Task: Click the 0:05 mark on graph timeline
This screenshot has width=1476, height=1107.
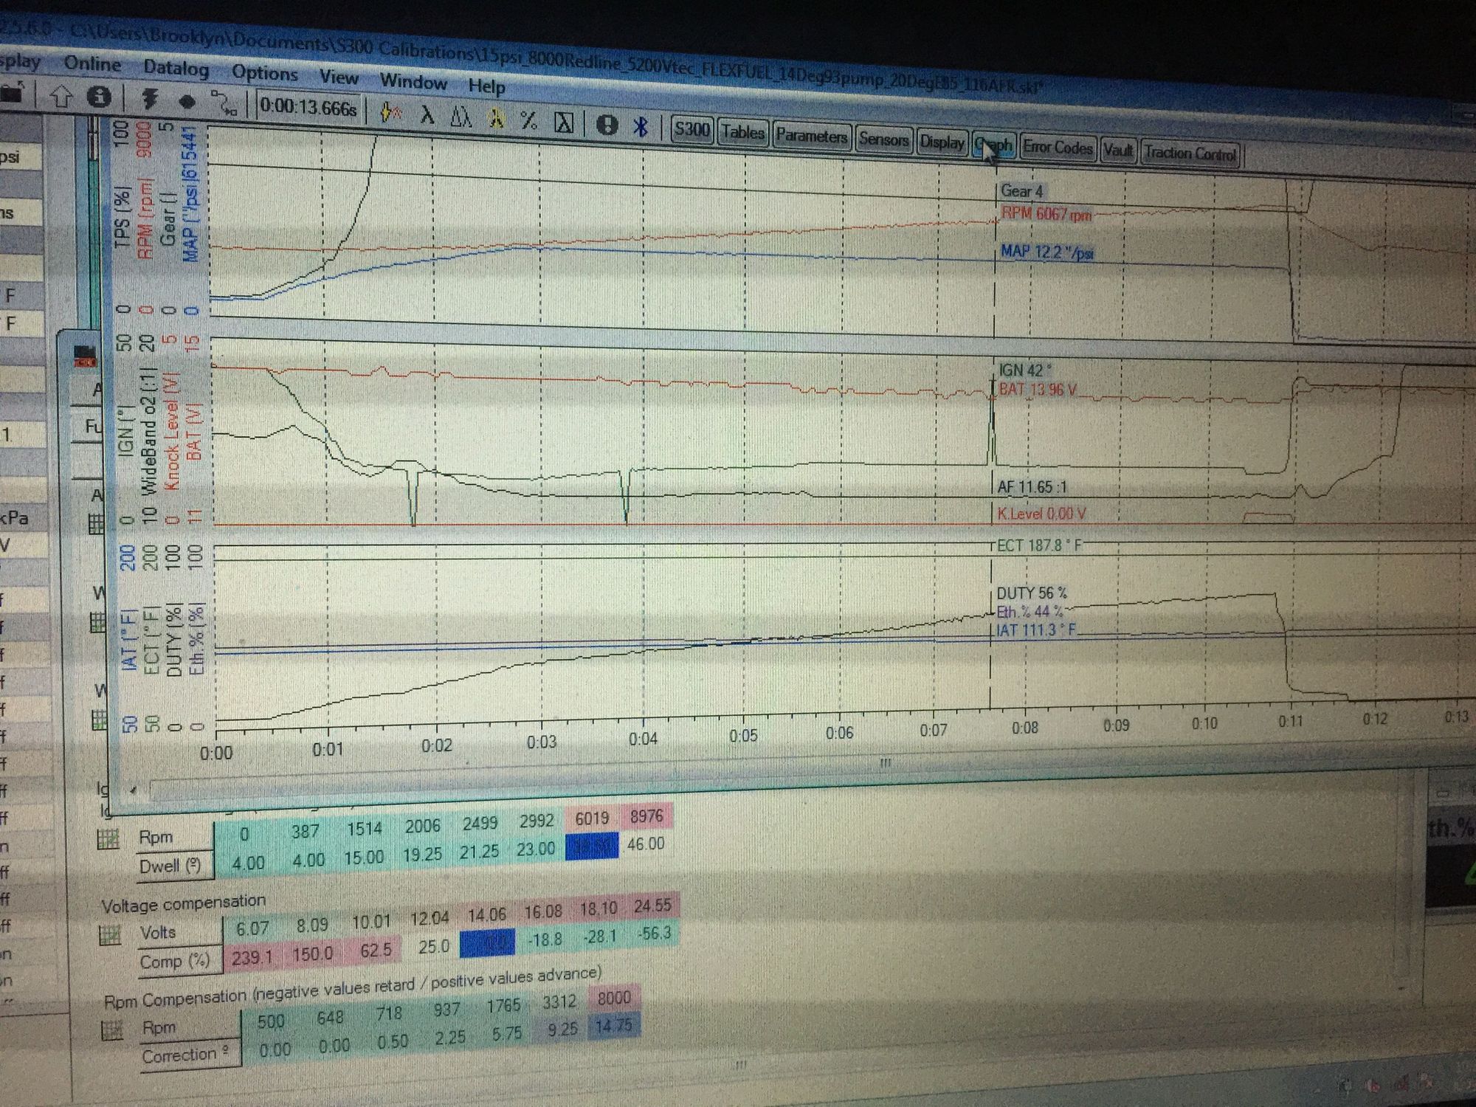Action: tap(743, 736)
